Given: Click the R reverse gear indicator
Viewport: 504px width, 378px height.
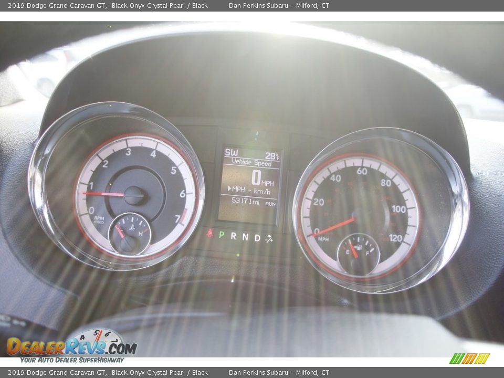Looking at the screenshot, I should (x=233, y=236).
